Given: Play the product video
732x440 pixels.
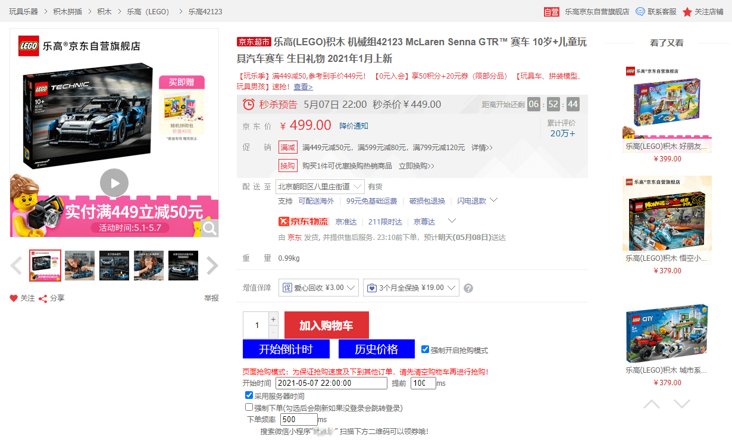Looking at the screenshot, I should [114, 183].
